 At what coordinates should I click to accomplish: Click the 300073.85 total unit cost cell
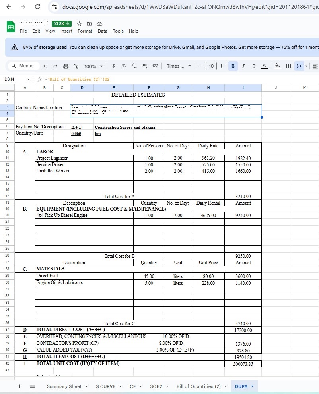(x=243, y=364)
